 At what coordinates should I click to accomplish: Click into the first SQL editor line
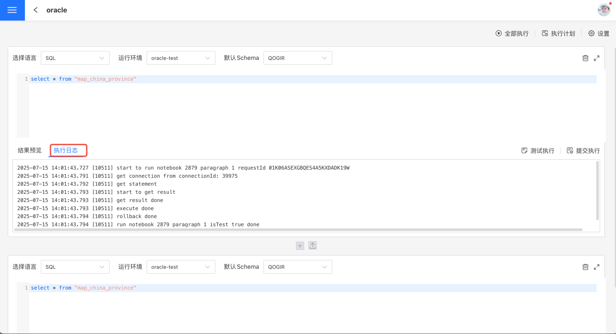299,79
